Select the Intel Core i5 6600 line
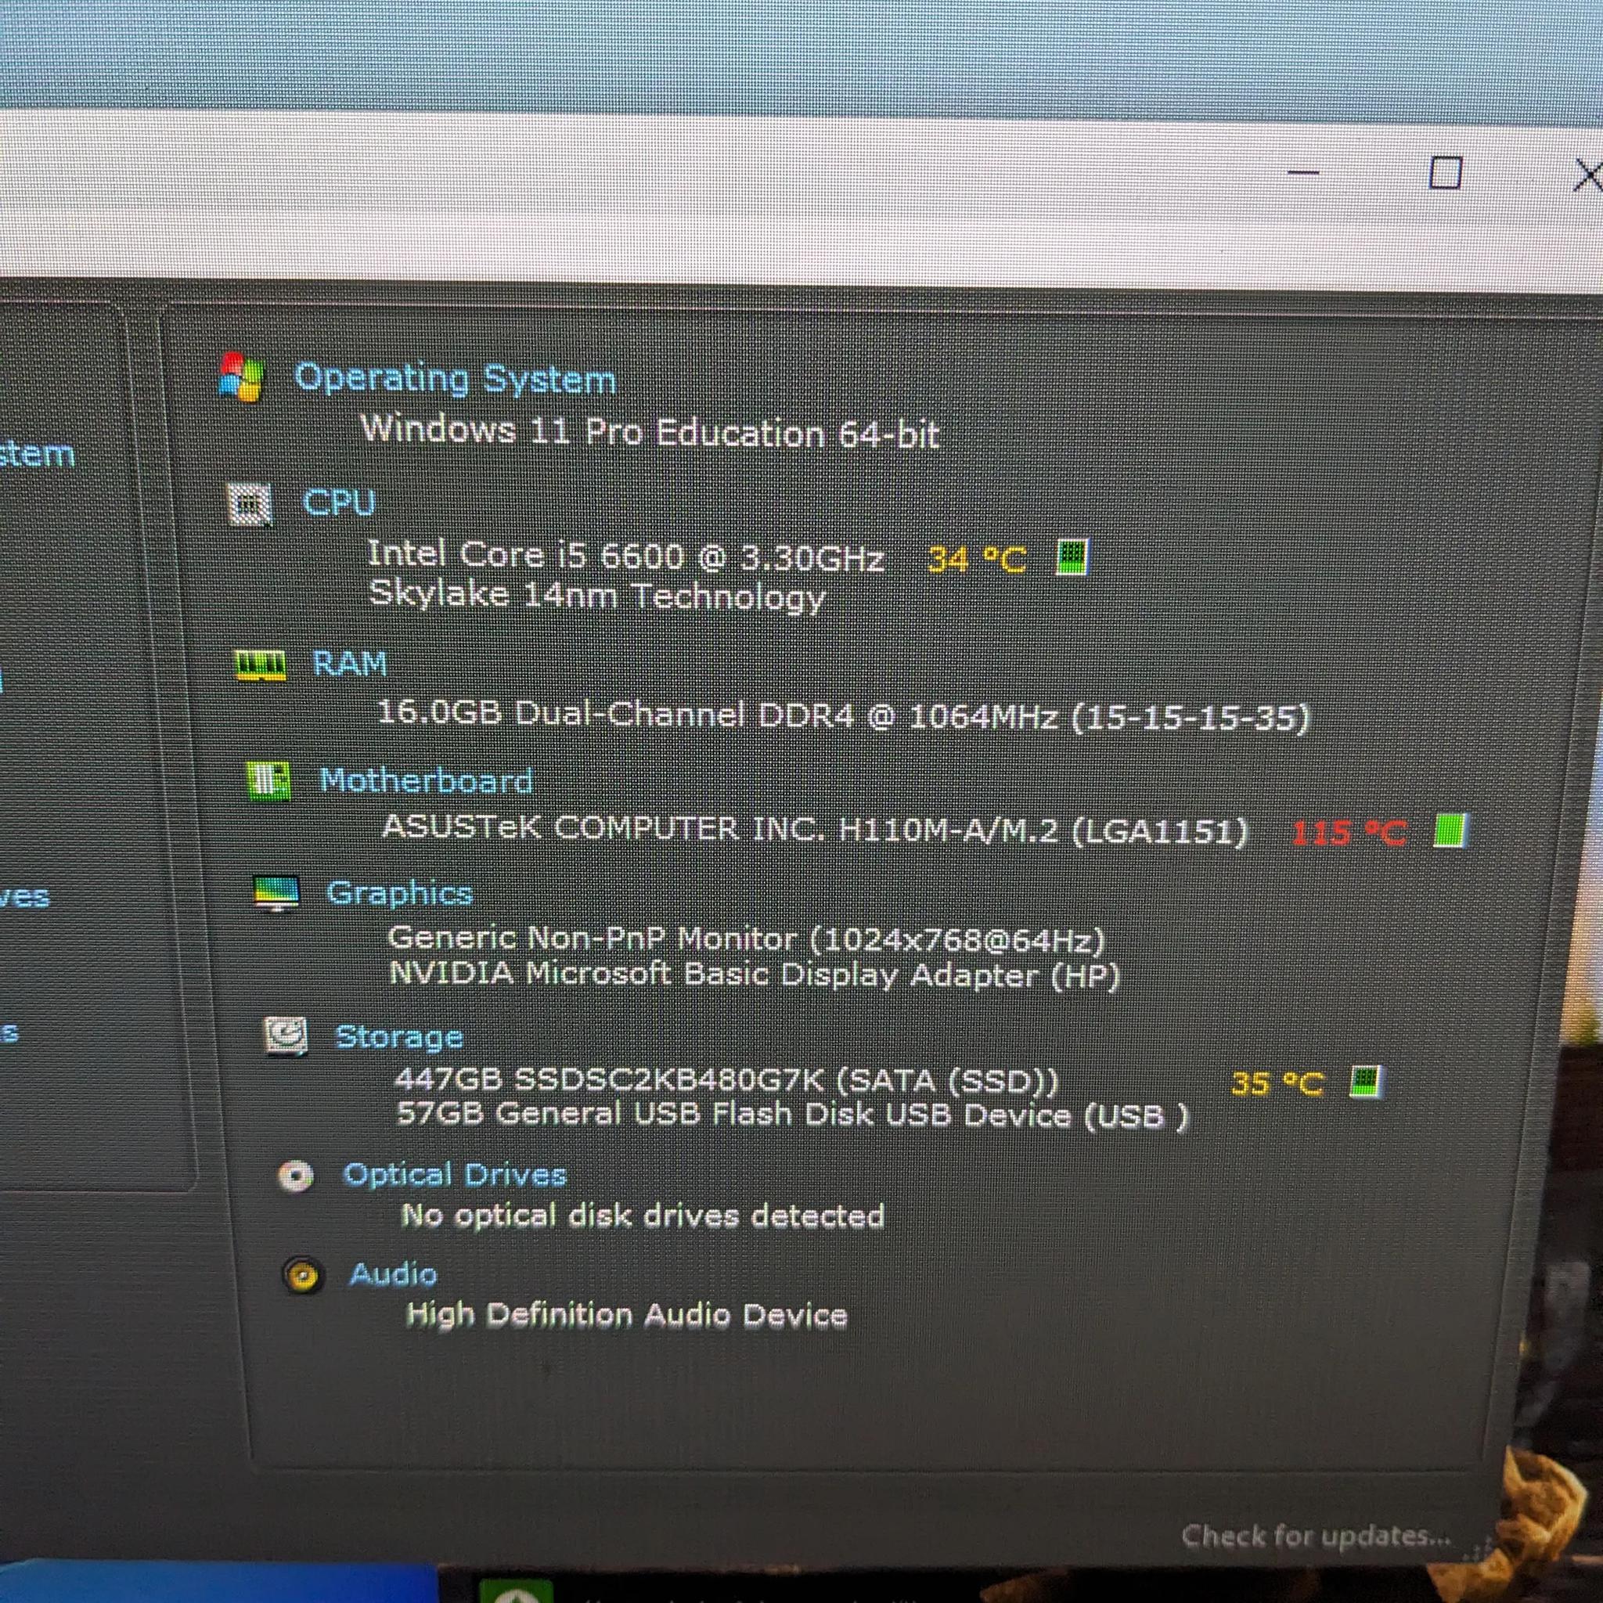The image size is (1603, 1603). pos(626,555)
